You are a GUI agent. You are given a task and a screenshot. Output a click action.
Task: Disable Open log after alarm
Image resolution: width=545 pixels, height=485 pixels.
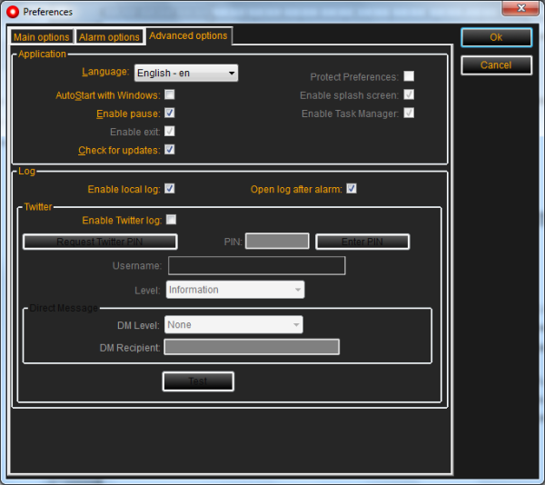coord(352,189)
